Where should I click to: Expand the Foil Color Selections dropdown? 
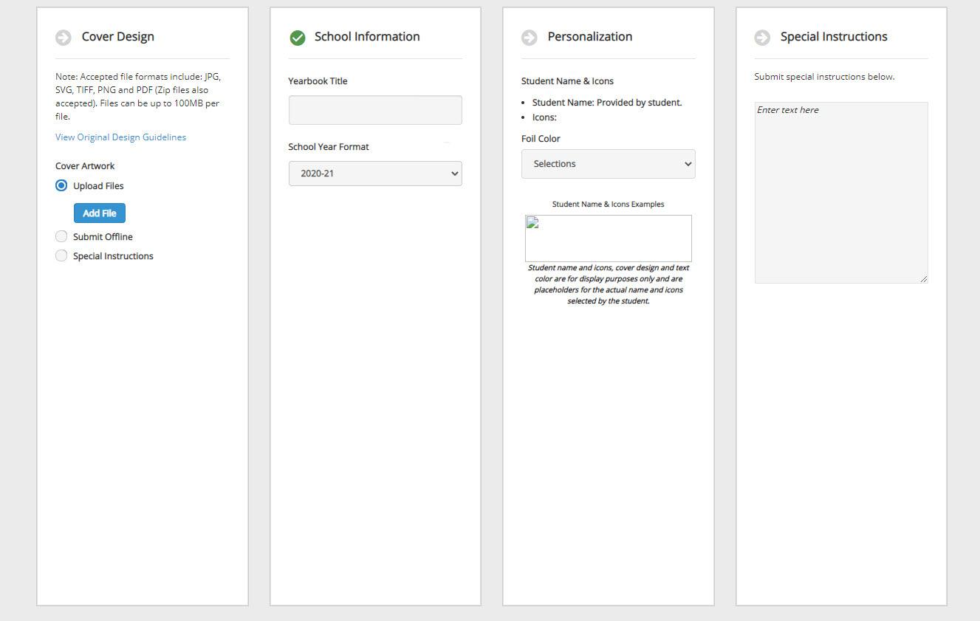[608, 164]
